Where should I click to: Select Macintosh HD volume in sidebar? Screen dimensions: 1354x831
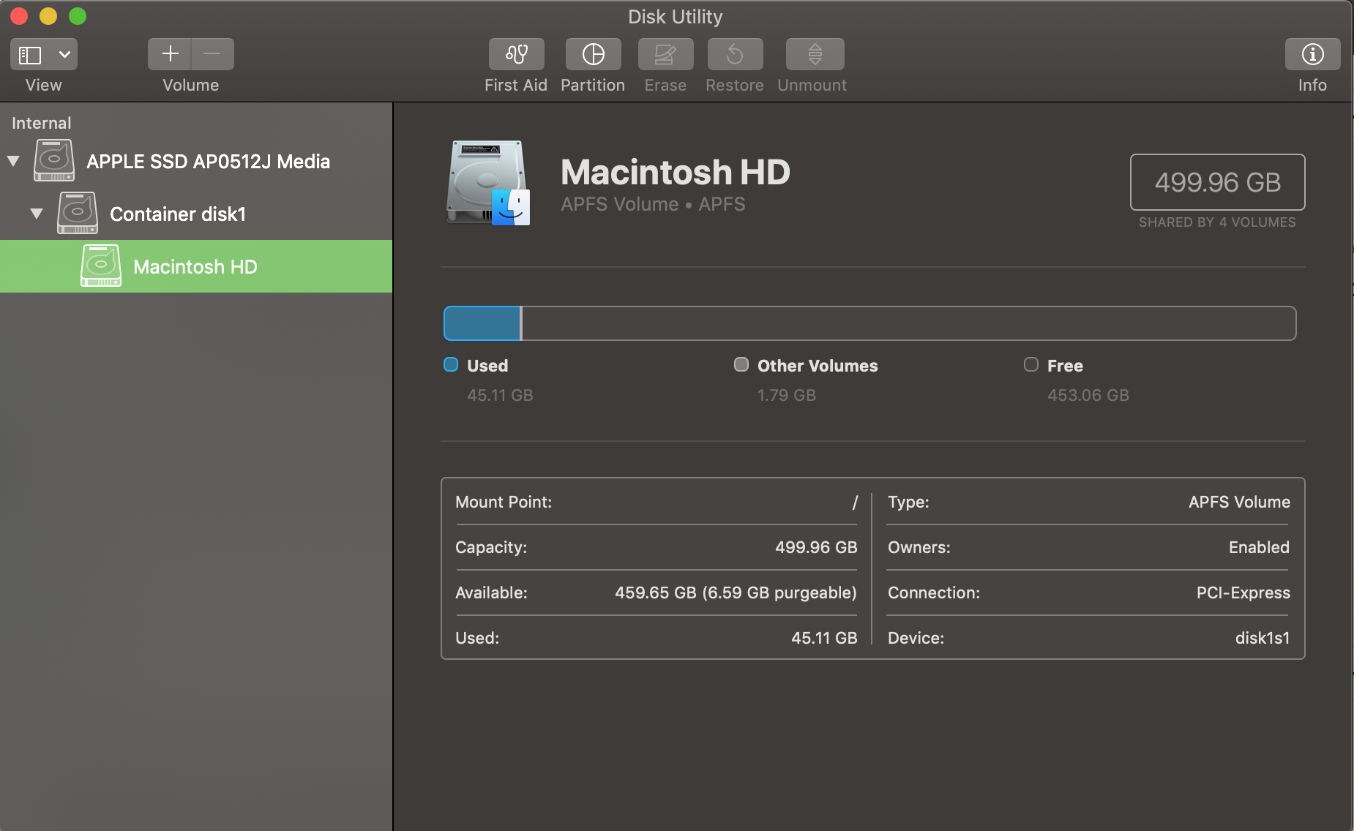[x=196, y=266]
